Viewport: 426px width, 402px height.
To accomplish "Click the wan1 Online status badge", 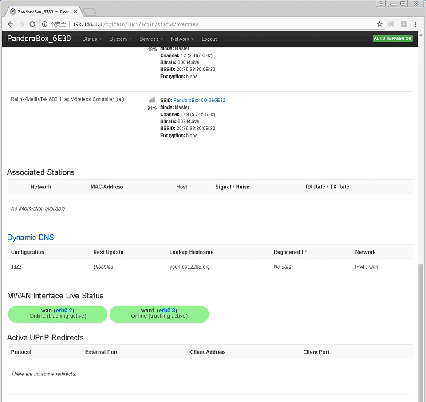I will (159, 314).
